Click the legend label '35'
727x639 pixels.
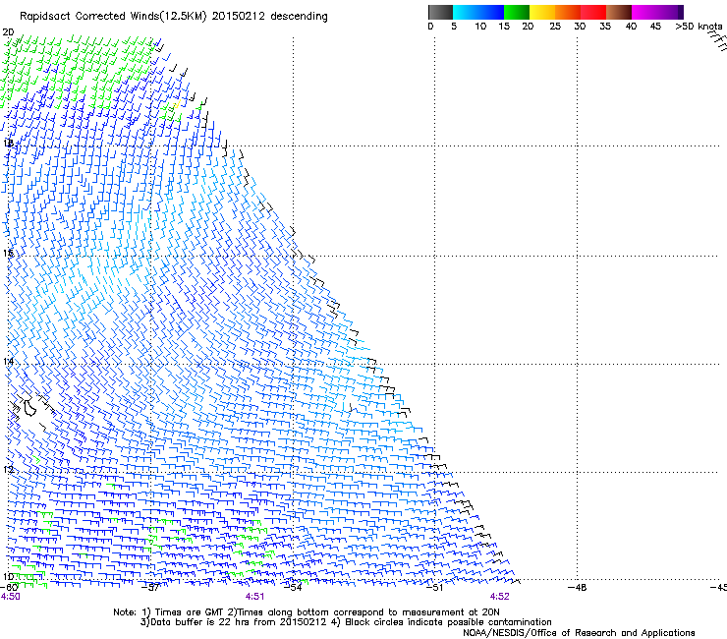point(605,27)
